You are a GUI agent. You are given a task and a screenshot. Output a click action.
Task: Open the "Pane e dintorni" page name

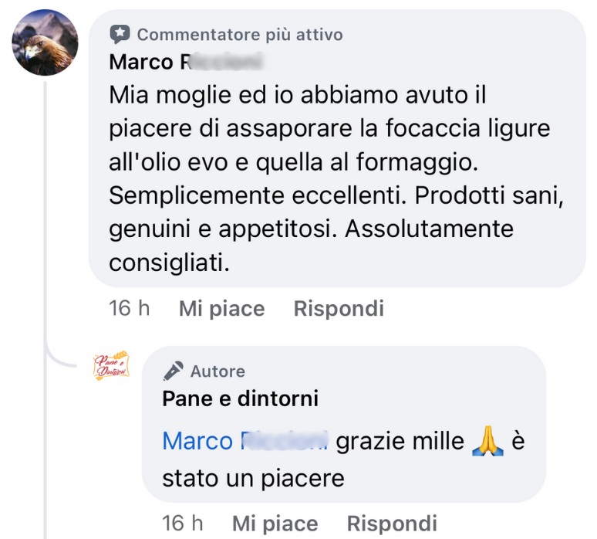(x=240, y=398)
